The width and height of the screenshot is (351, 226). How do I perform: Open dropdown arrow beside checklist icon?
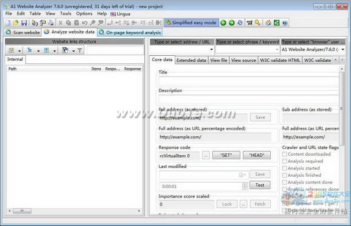20,51
